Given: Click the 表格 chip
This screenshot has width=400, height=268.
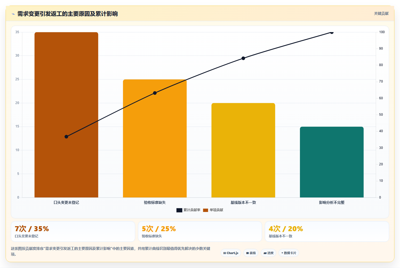Looking at the screenshot, I should pyautogui.click(x=251, y=253).
